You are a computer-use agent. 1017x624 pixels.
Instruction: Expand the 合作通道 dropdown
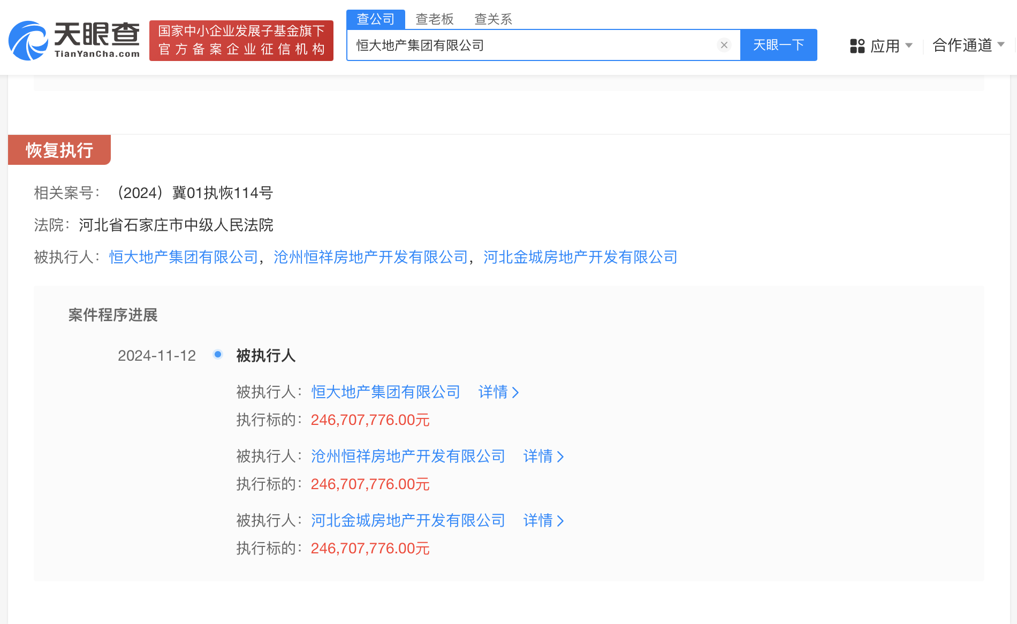pos(968,45)
